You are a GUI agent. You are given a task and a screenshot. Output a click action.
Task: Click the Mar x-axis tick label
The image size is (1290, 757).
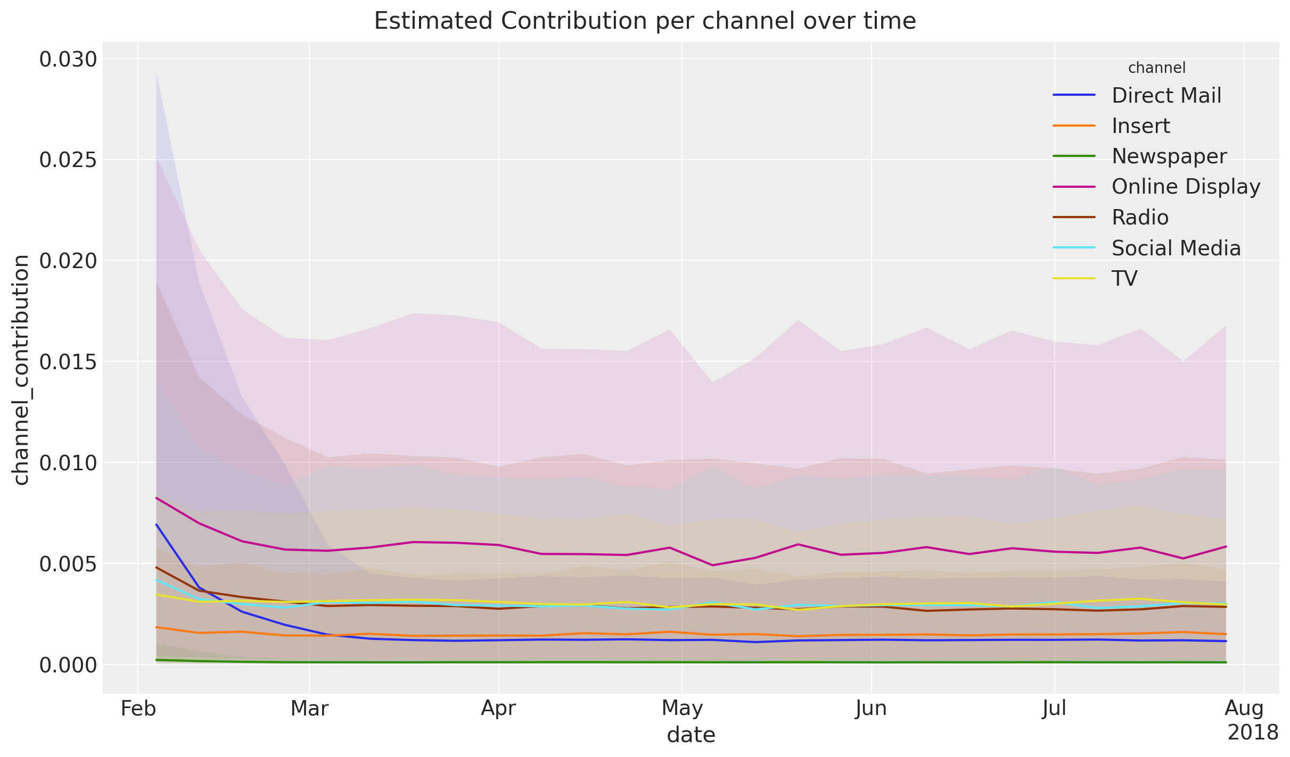(x=309, y=709)
